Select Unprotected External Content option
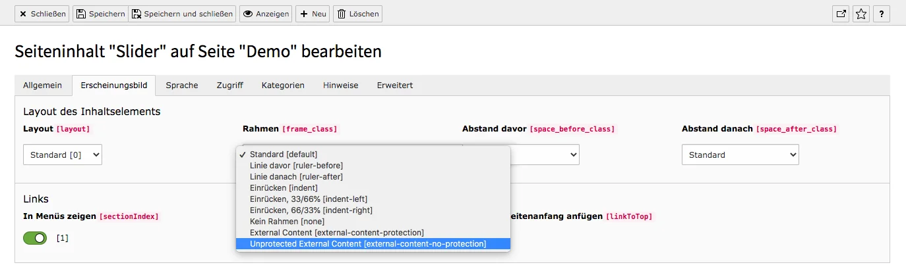Image resolution: width=906 pixels, height=267 pixels. [373, 243]
